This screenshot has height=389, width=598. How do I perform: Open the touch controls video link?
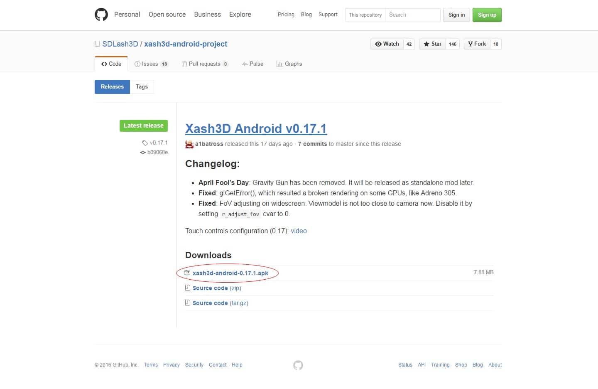pos(299,231)
